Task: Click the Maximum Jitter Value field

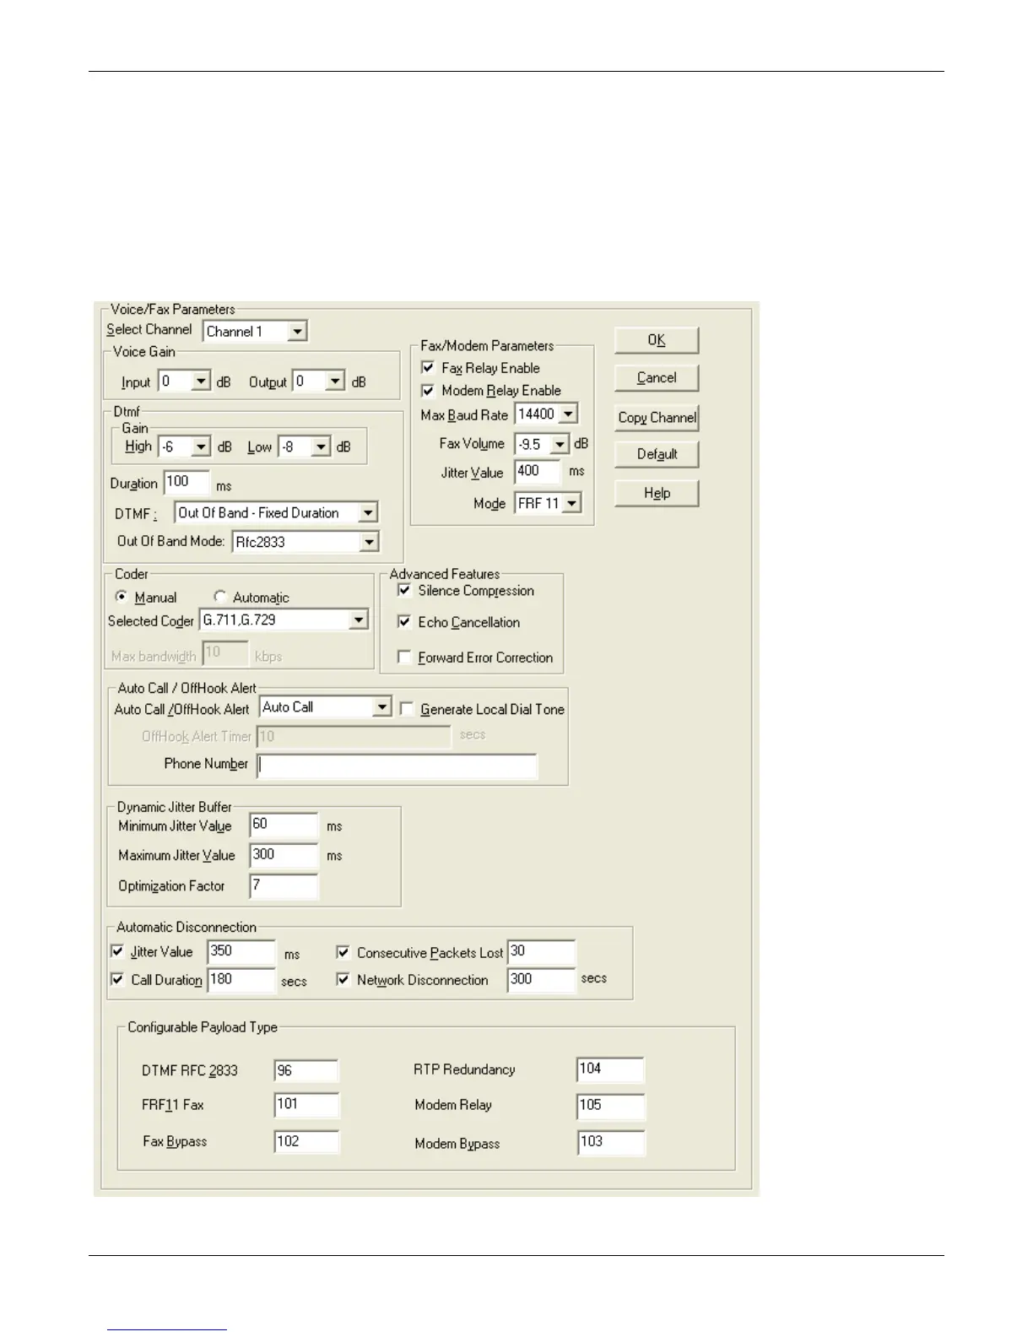Action: 284,855
